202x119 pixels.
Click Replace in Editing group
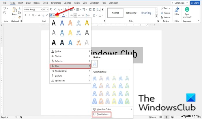[166, 13]
